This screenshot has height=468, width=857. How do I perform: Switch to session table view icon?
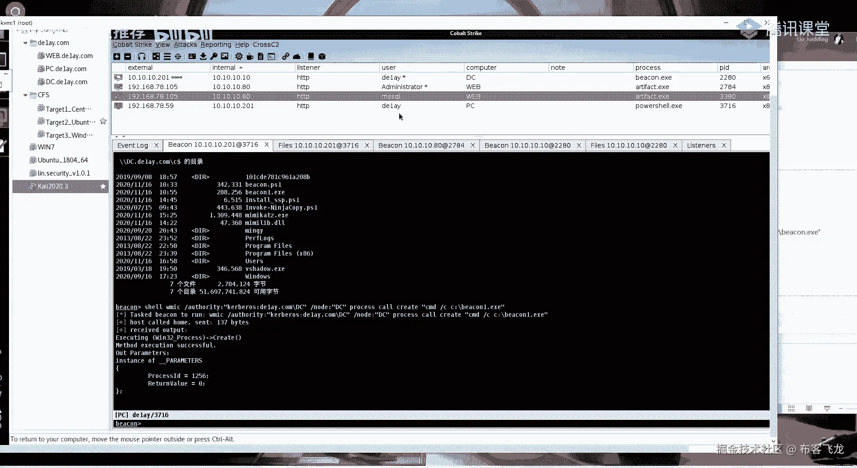click(167, 56)
